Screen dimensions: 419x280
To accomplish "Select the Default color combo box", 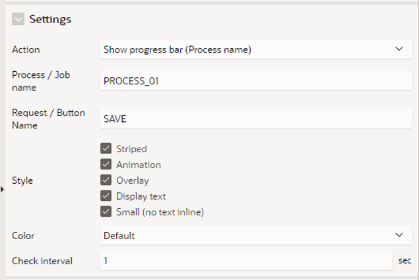I will pos(256,235).
